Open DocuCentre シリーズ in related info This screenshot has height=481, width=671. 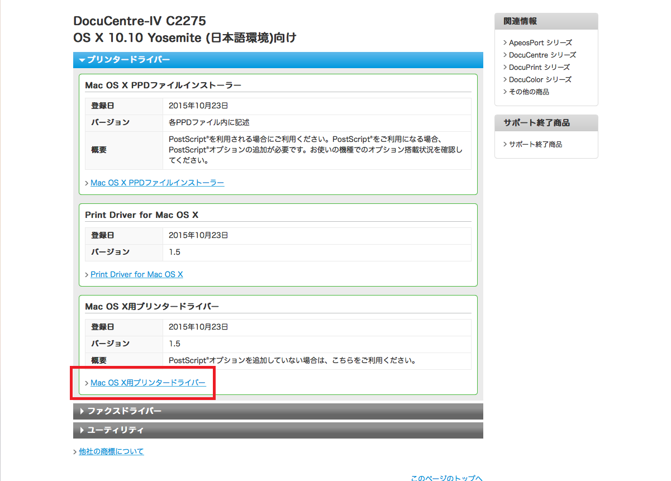coord(542,55)
